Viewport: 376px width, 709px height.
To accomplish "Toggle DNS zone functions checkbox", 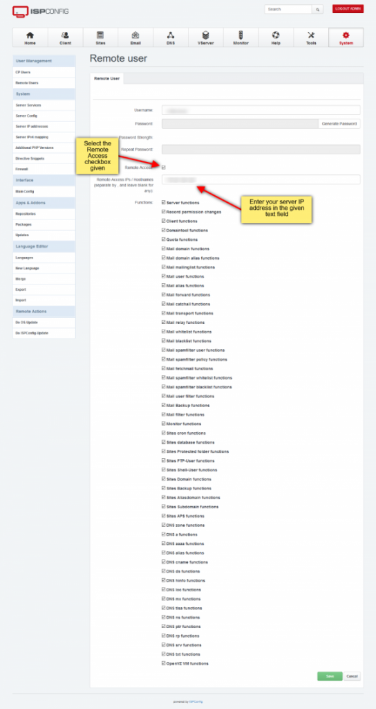I will click(x=163, y=525).
